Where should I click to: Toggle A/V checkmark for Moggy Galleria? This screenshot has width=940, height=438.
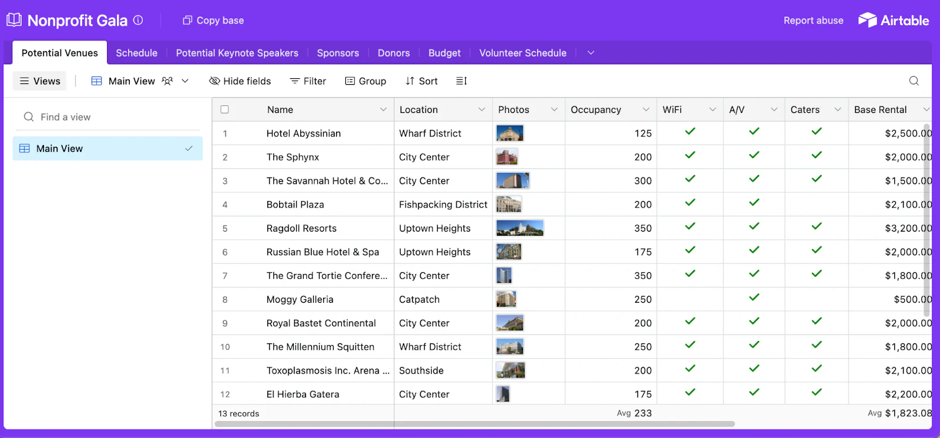754,297
